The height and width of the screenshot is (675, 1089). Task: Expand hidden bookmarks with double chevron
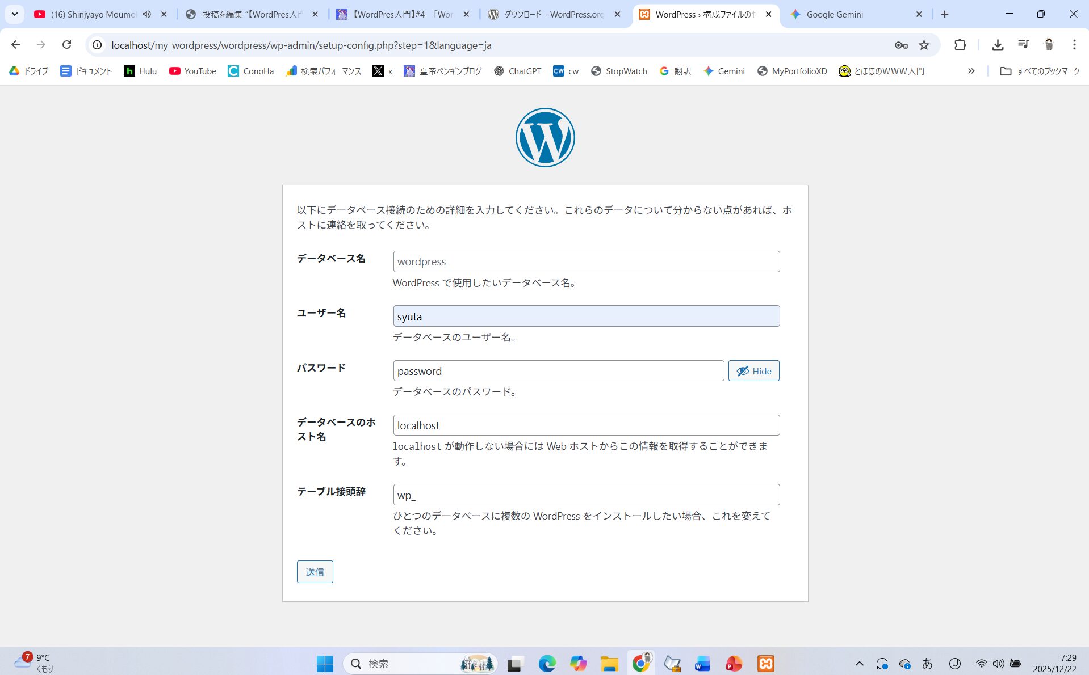click(x=971, y=71)
